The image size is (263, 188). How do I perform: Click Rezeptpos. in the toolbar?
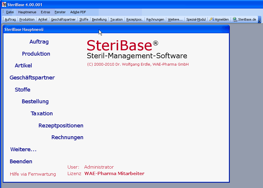[134, 19]
